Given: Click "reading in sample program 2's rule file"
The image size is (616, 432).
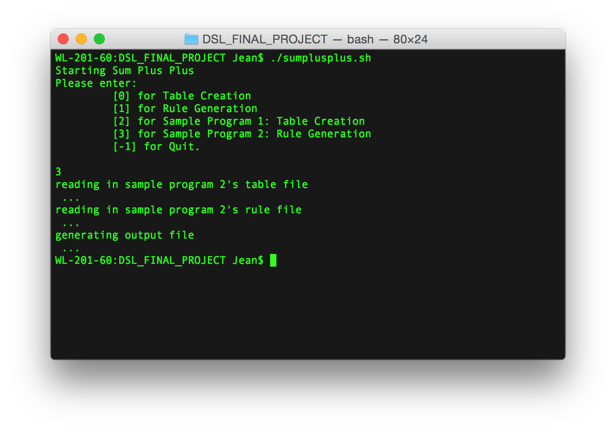Looking at the screenshot, I should pos(178,210).
